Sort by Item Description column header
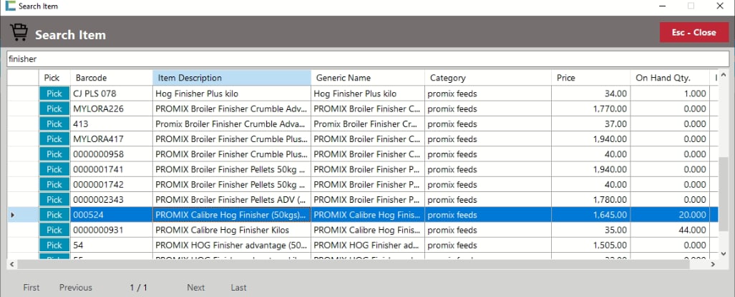This screenshot has height=297, width=735. point(231,78)
